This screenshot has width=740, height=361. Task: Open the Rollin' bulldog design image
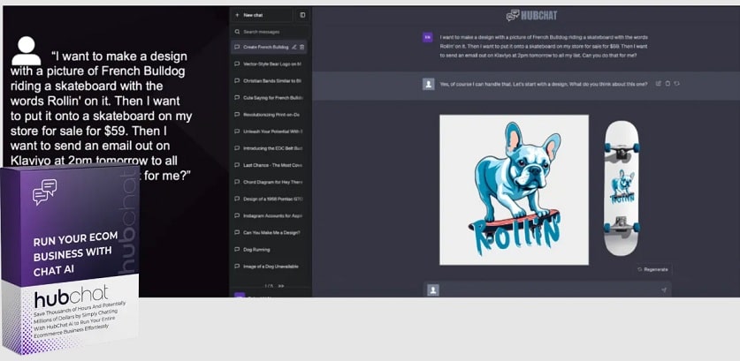[514, 190]
